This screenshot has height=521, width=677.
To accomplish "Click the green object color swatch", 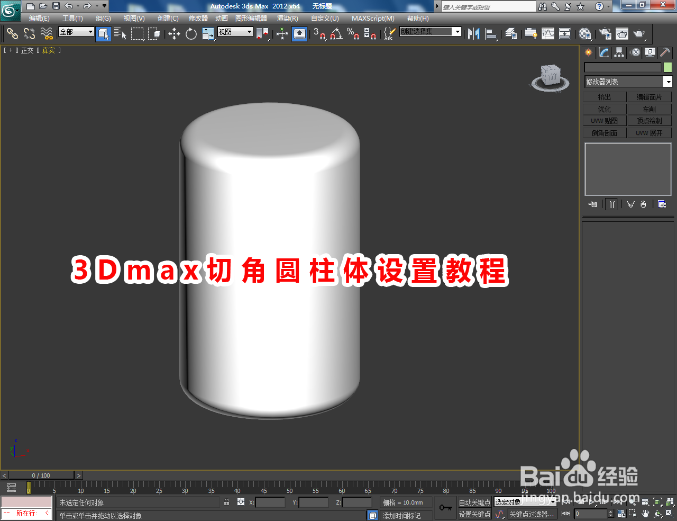I will coord(667,67).
